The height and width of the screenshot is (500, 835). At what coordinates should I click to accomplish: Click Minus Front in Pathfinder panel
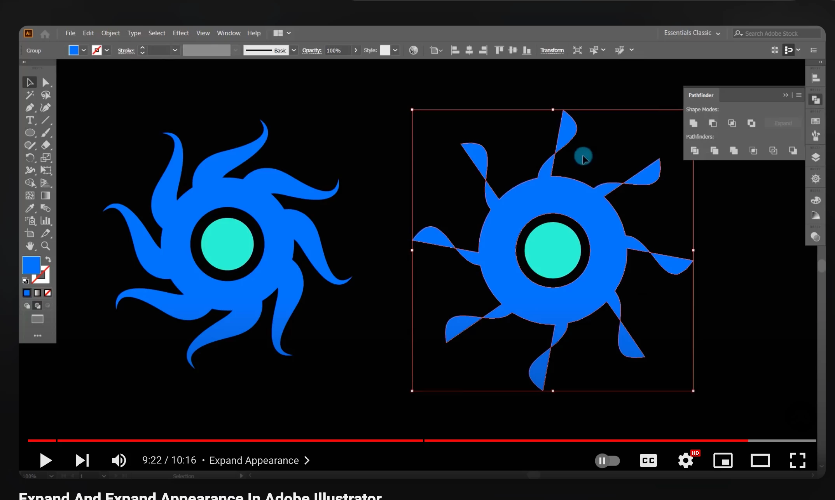click(x=713, y=123)
